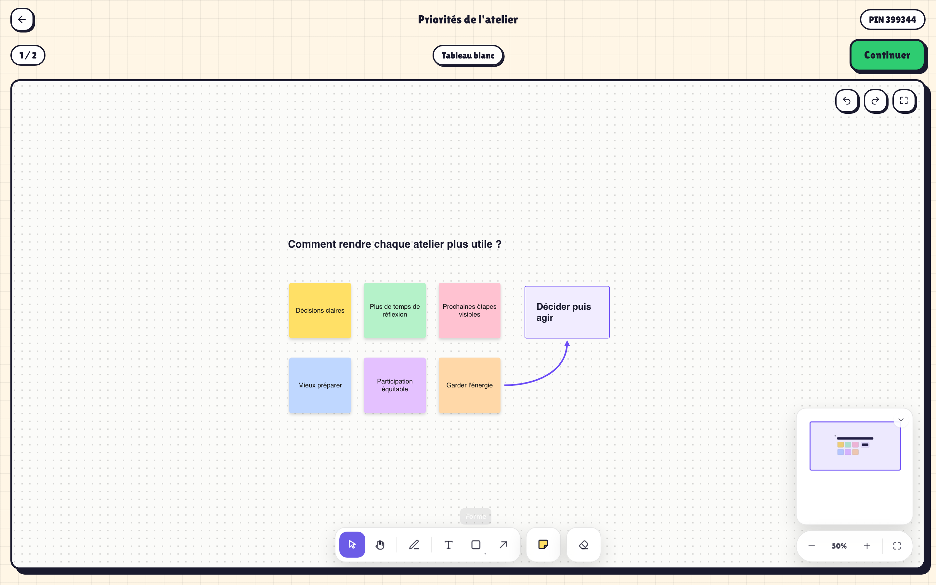
Task: Click the back arrow button
Action: 22,19
